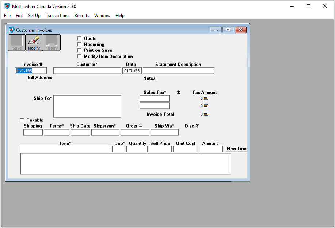Click the Customer Invoices window title icon
This screenshot has width=335, height=228.
click(x=12, y=30)
